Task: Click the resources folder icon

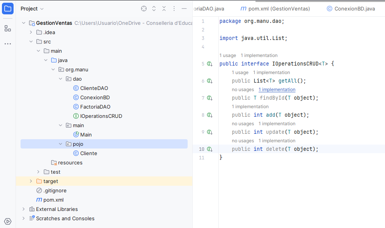Action: click(54, 162)
